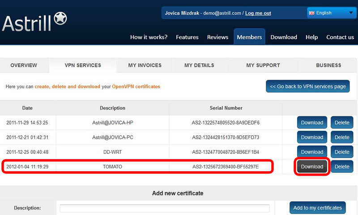Go back to VPN services page
Screen dimensions: 358x215
coord(308,86)
